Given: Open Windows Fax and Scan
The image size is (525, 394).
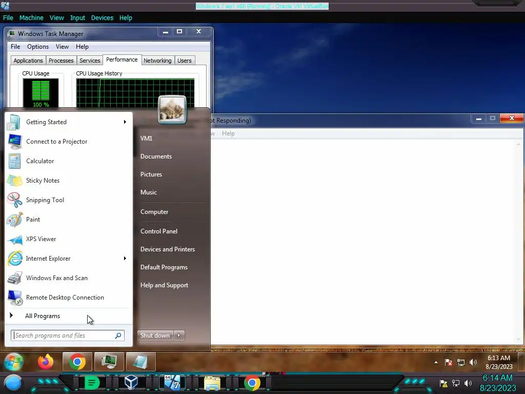Looking at the screenshot, I should click(68, 278).
